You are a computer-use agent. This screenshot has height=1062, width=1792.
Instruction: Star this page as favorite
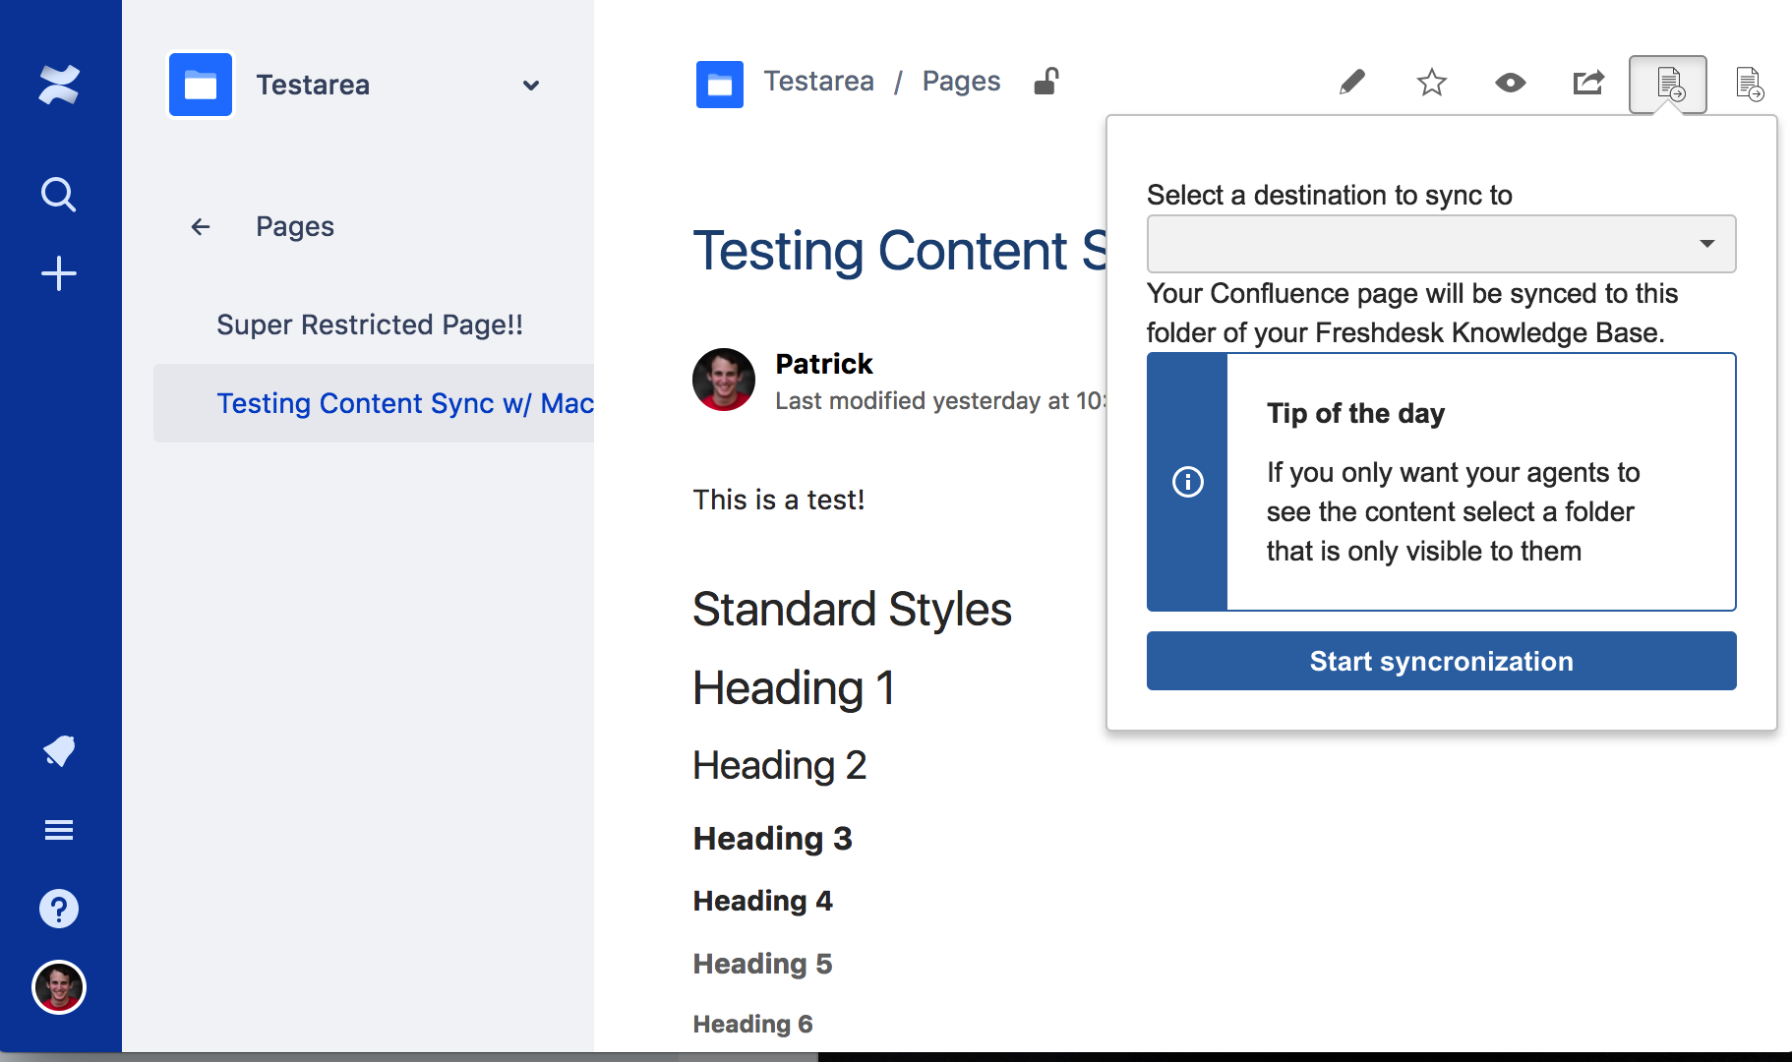[1431, 83]
